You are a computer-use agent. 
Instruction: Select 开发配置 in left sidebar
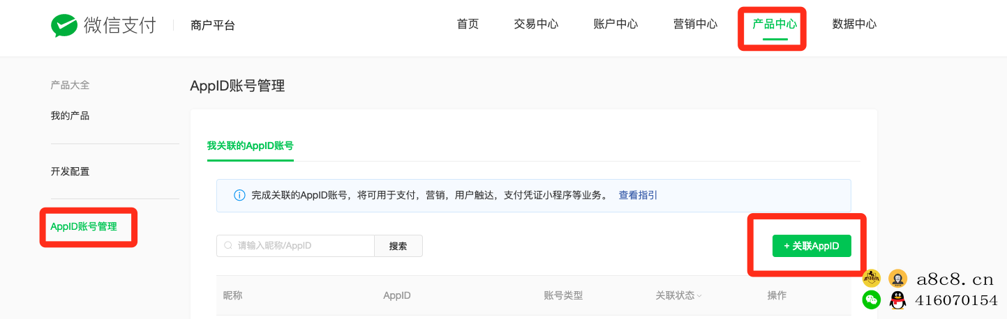[70, 171]
